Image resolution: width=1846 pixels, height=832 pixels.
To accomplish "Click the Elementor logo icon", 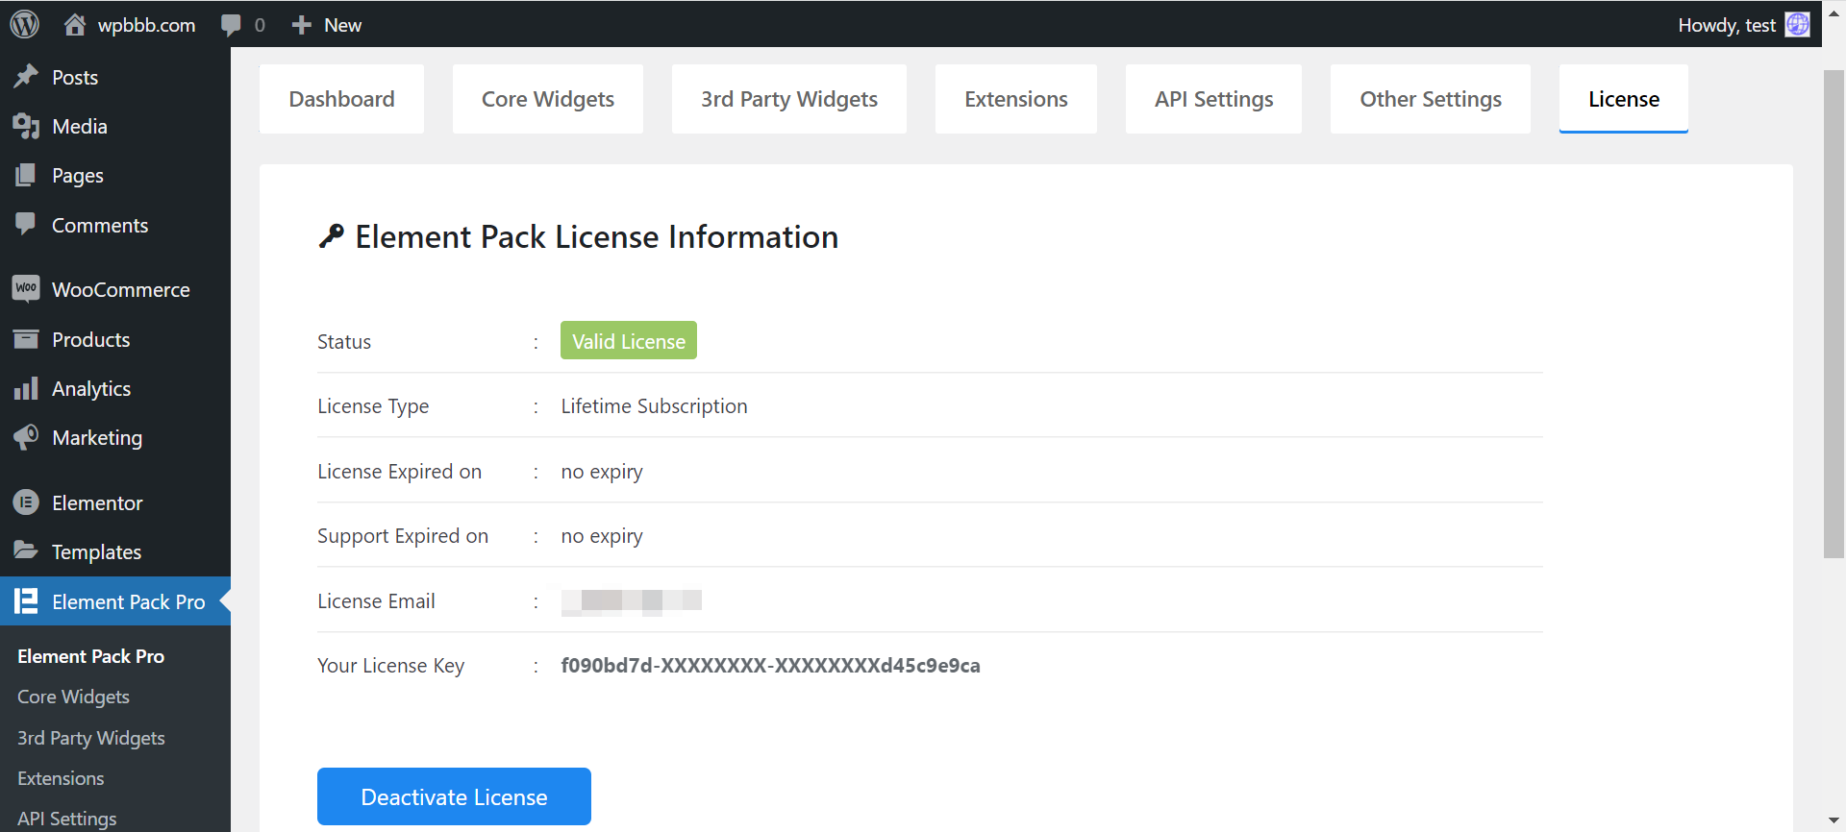I will click(26, 502).
